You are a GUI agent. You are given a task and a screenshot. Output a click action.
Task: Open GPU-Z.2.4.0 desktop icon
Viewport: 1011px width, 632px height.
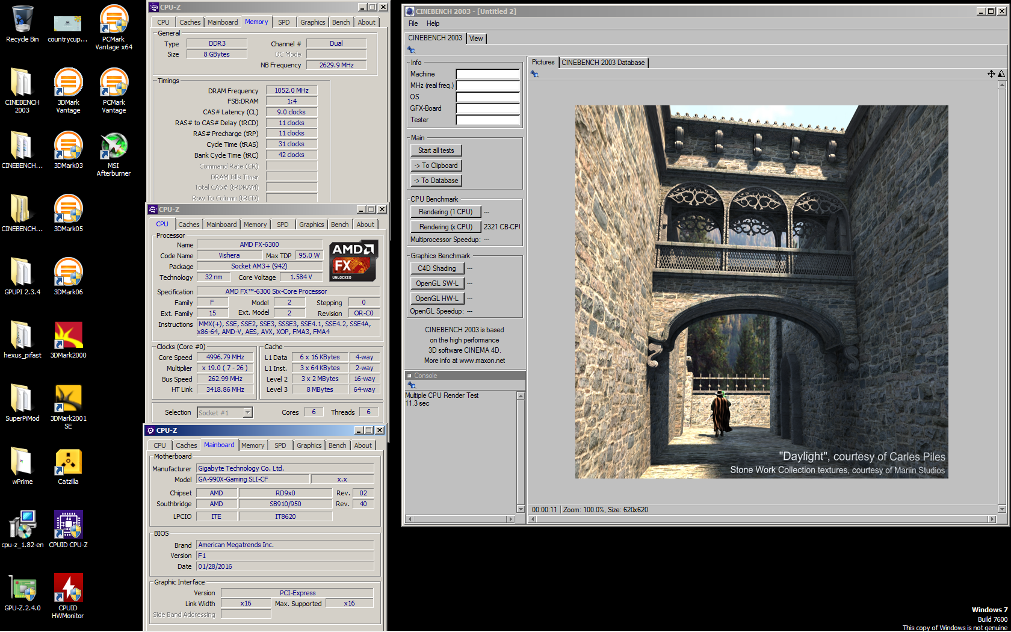pos(22,593)
